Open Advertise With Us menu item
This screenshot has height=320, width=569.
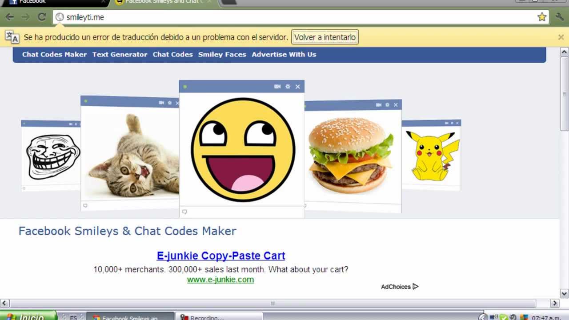click(284, 55)
